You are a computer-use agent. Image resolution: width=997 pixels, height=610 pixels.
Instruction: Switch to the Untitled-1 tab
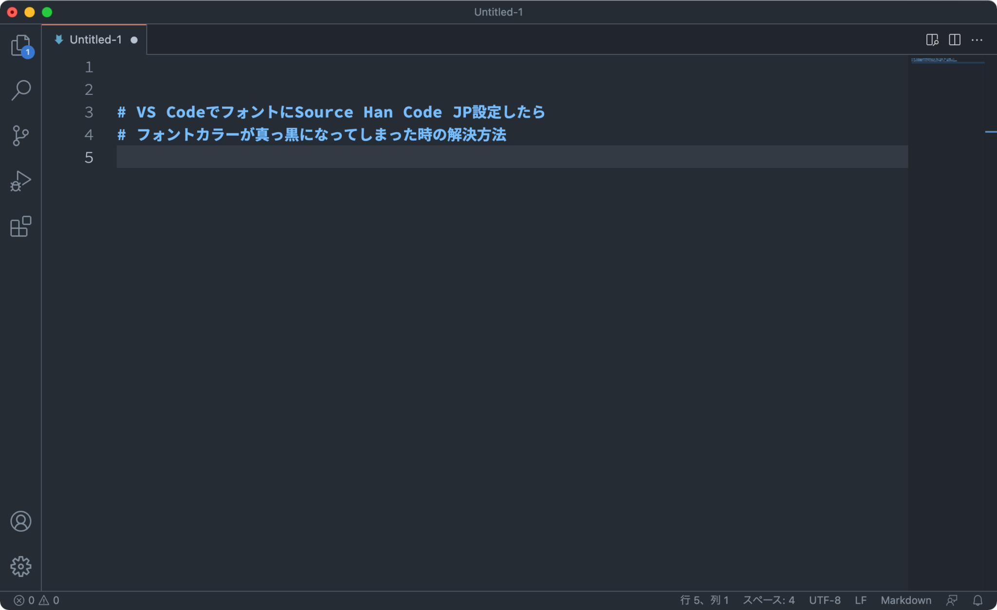[x=95, y=39]
